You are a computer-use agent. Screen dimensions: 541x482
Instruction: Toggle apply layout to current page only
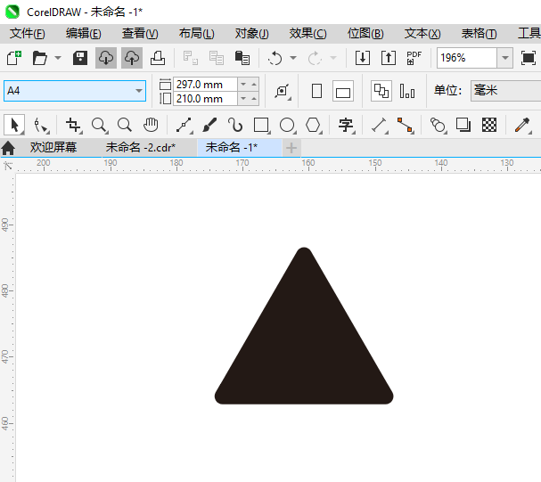click(x=407, y=91)
